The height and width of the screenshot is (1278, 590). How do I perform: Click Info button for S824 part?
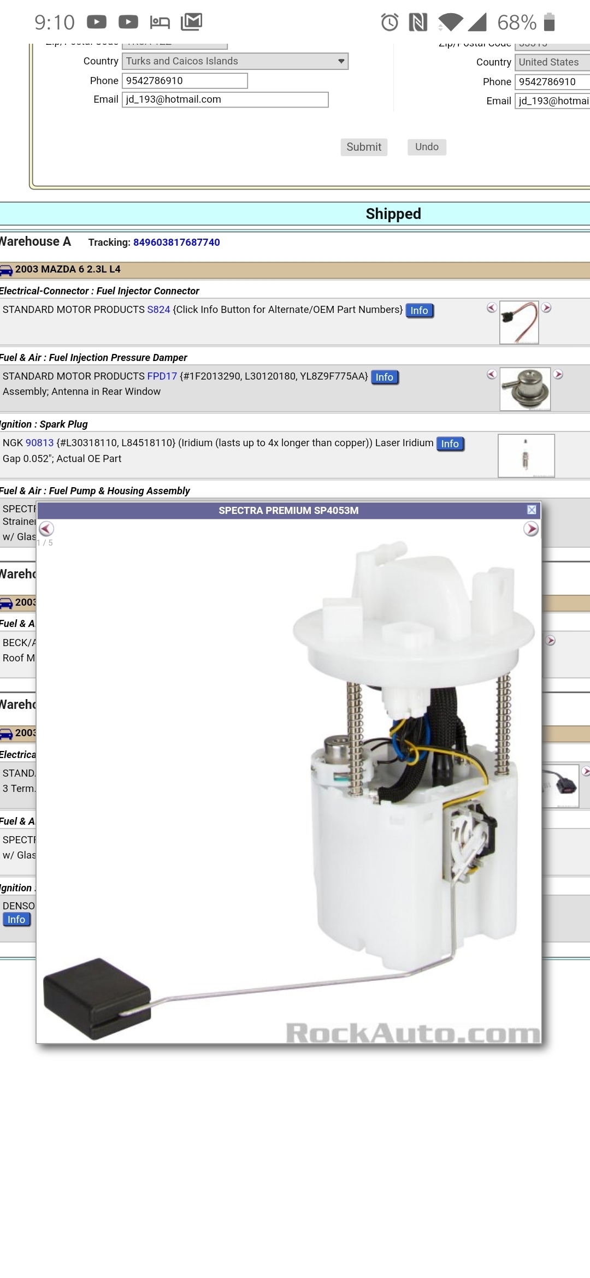pos(420,310)
